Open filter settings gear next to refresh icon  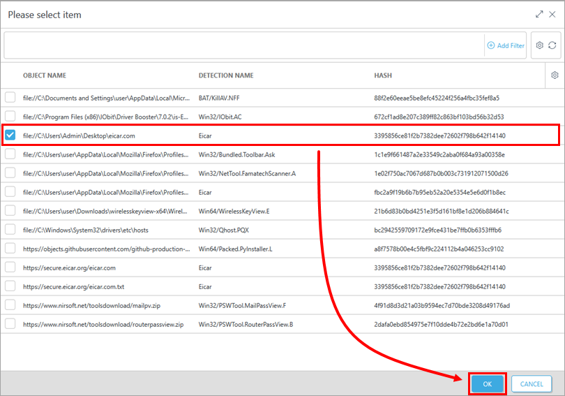coord(539,45)
